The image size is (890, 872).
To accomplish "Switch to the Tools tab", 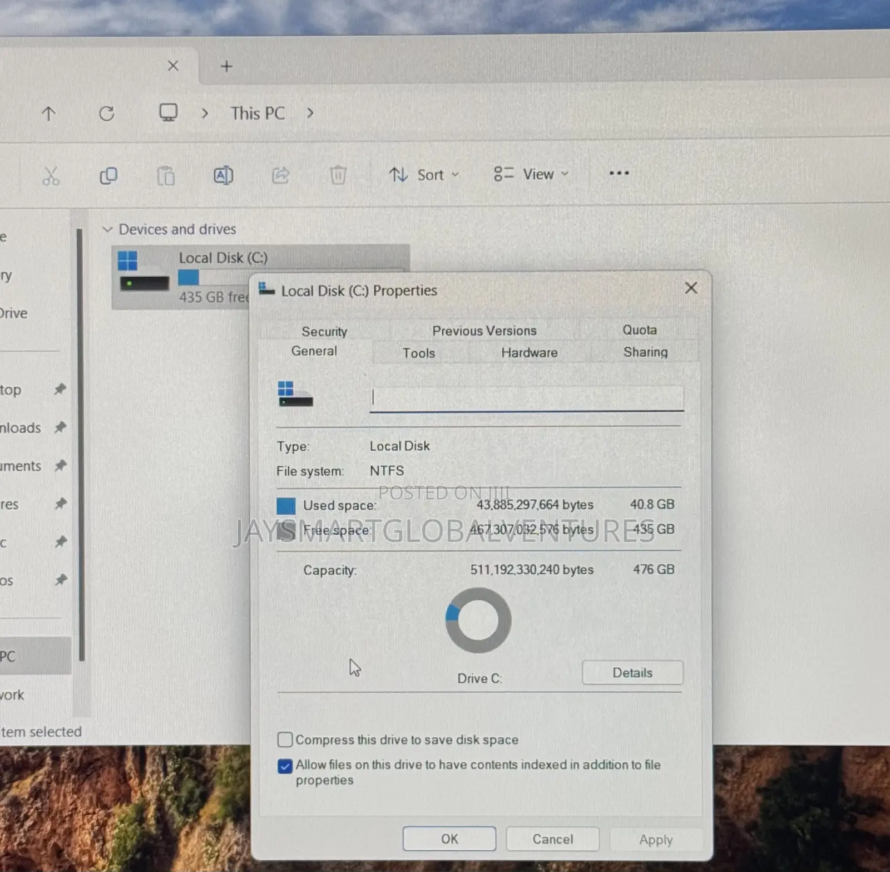I will (419, 353).
